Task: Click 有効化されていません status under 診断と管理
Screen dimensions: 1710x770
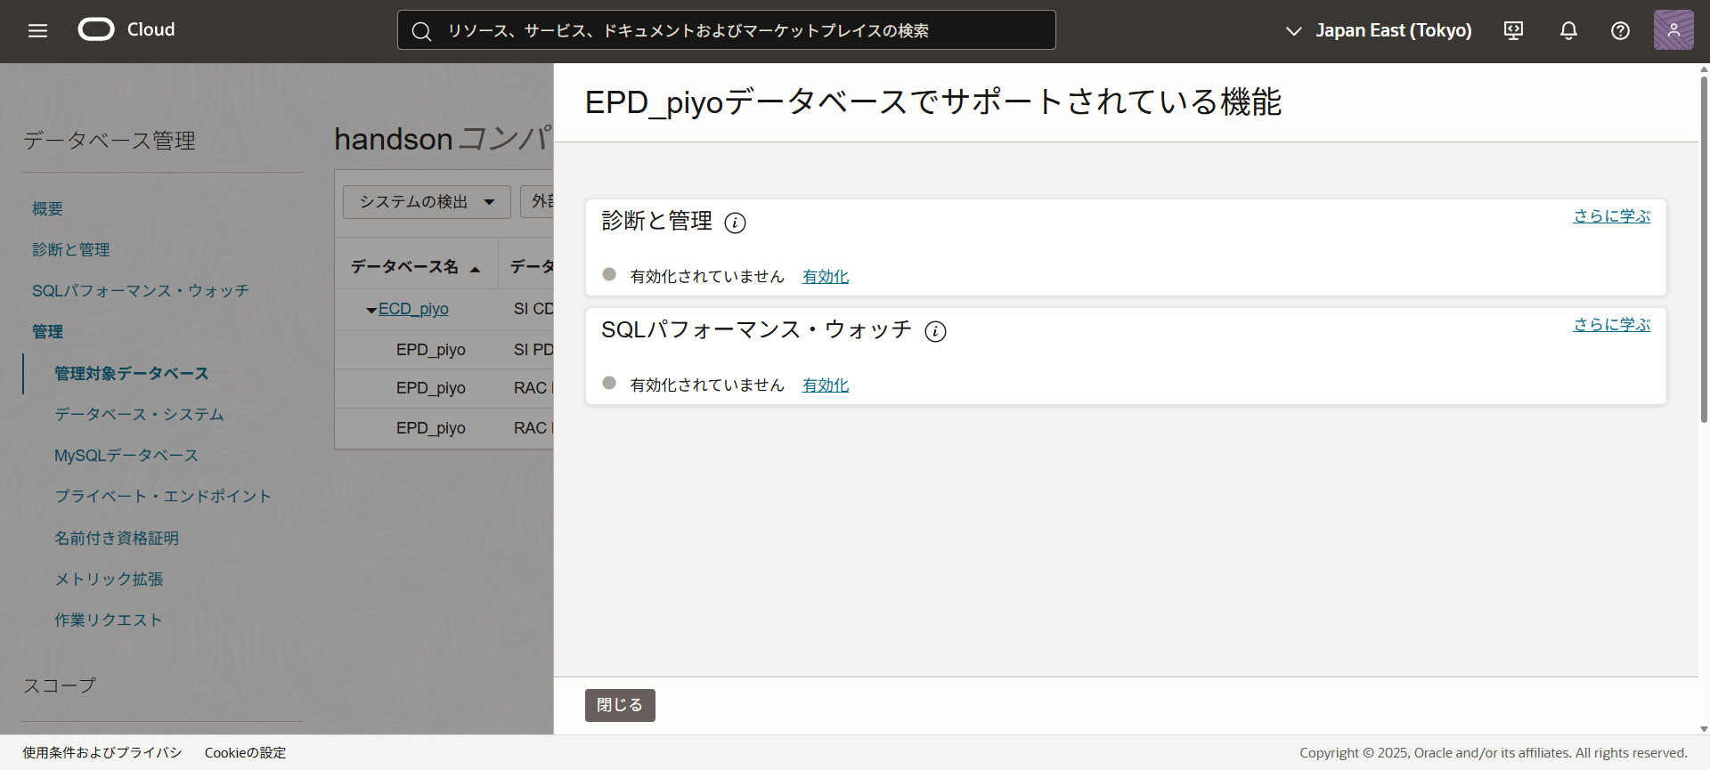Action: (707, 277)
